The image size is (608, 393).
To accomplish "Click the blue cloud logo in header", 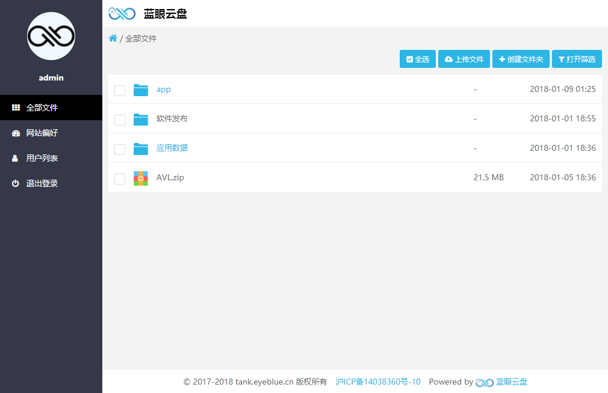I will (122, 13).
